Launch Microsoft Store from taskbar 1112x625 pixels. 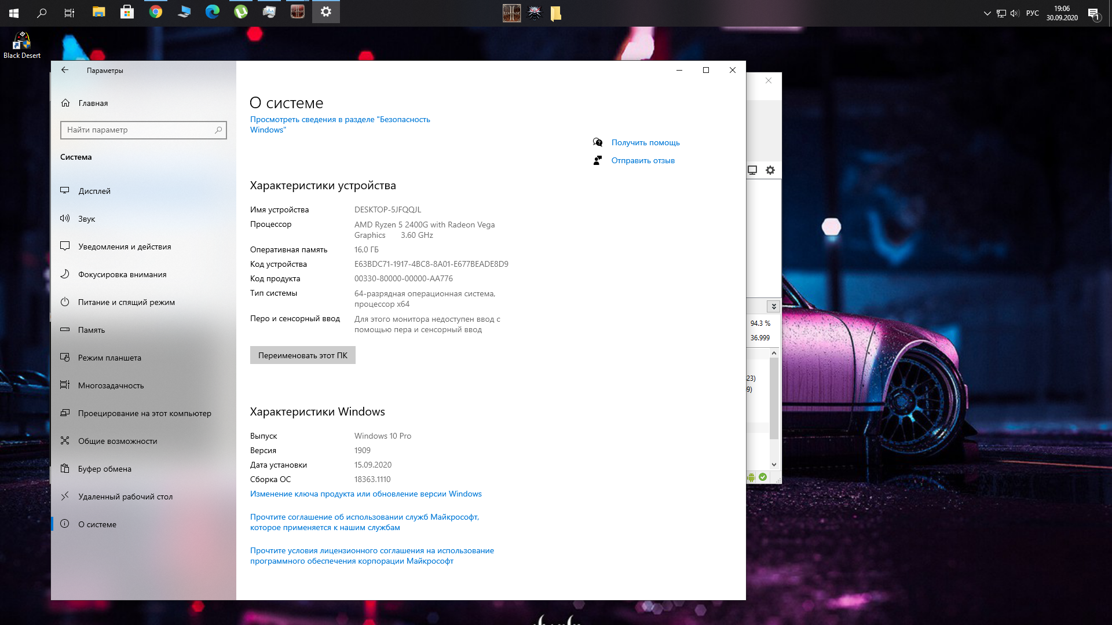tap(127, 12)
